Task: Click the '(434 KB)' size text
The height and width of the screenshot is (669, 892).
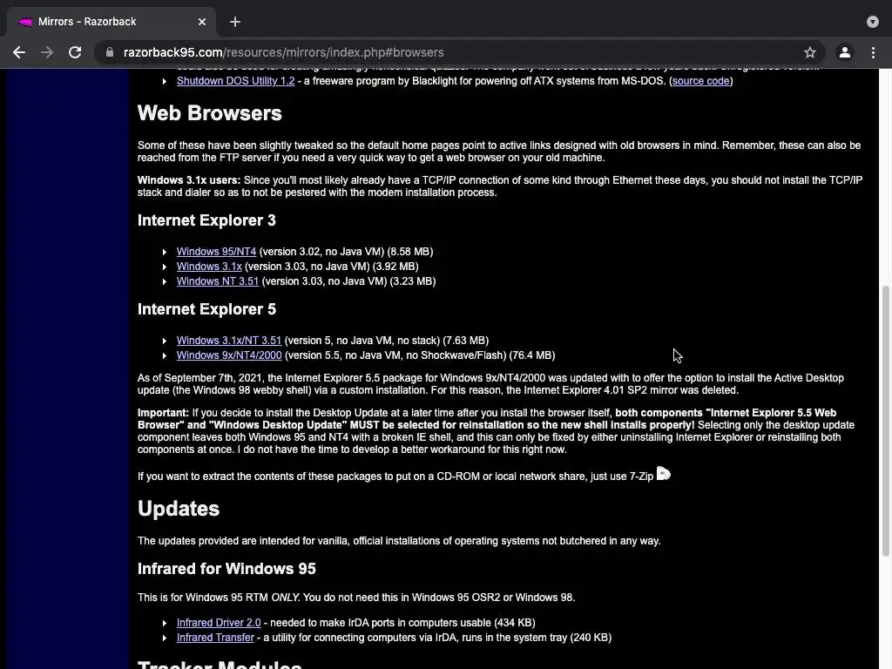Action: pos(514,622)
